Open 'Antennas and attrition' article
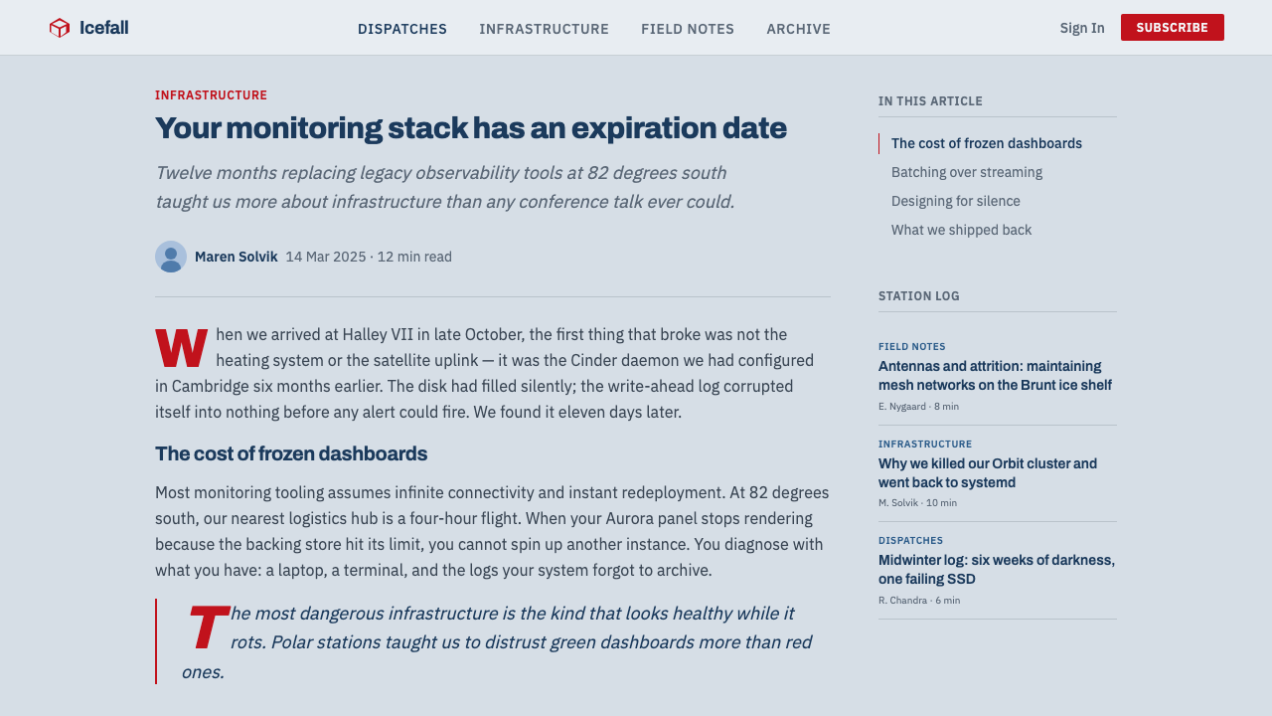The width and height of the screenshot is (1272, 716). point(995,375)
